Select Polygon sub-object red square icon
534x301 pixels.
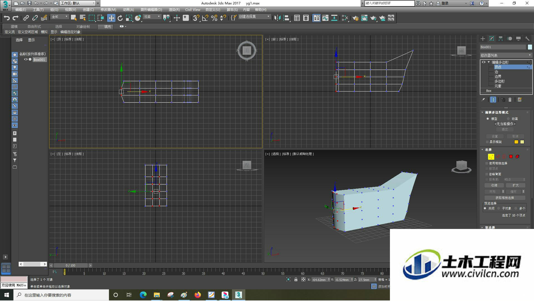pos(511,157)
